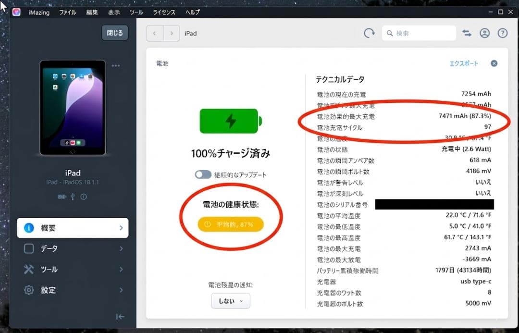Select ツール in the sidebar
Viewport: 519px width, 333px height.
click(73, 270)
